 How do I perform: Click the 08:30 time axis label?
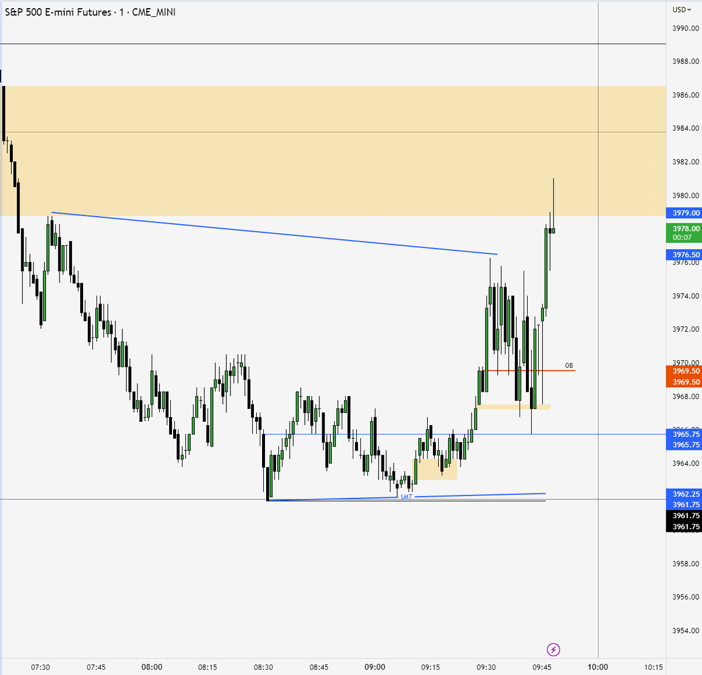[x=263, y=667]
